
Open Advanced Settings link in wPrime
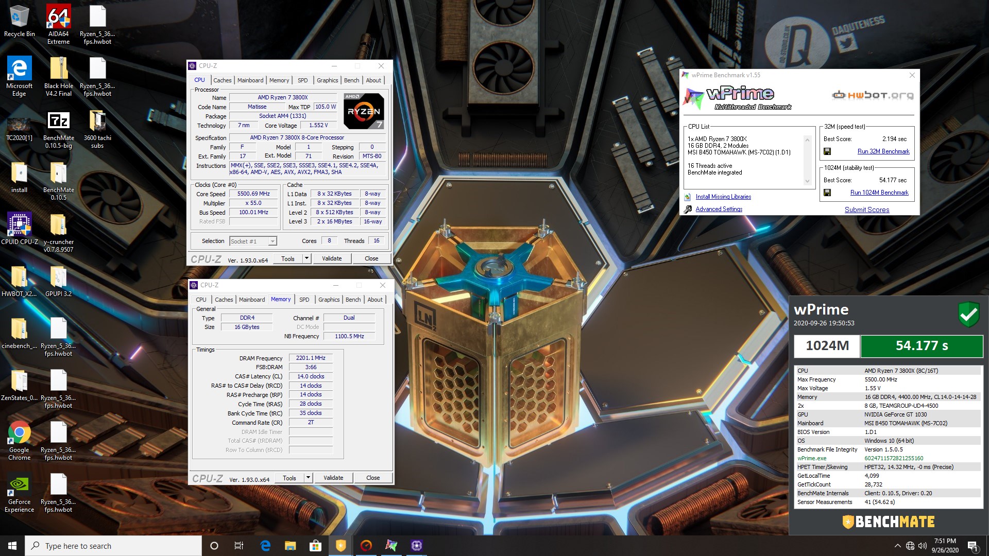[x=719, y=209]
